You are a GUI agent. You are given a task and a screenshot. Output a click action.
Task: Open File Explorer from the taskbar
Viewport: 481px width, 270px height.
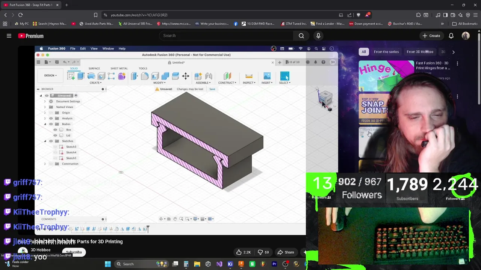tap(197, 264)
